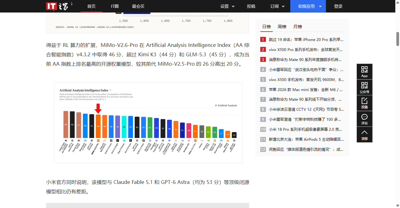Open 小米雷军回应 武汉街头吃热干面 article
This screenshot has width=400, height=208.
coord(306,69)
